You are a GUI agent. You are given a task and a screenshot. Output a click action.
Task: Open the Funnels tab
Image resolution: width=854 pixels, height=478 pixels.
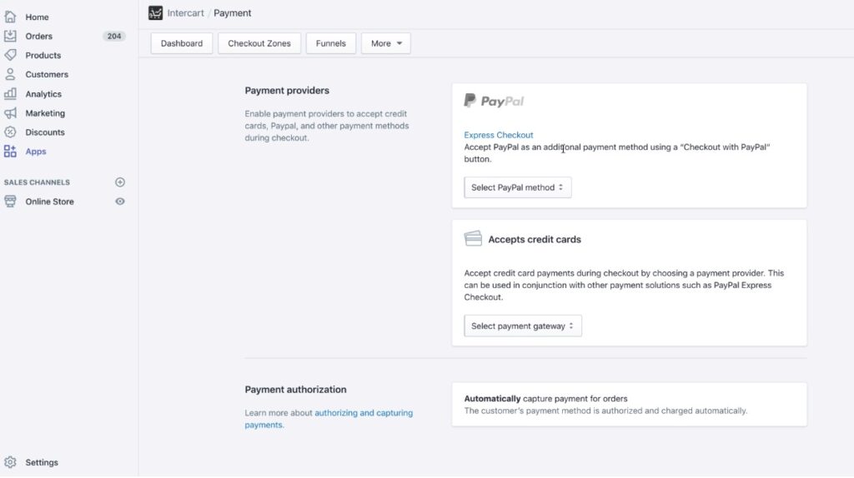pos(330,43)
